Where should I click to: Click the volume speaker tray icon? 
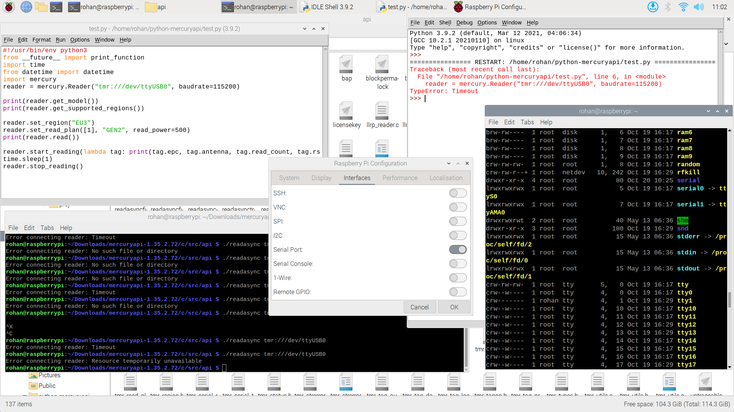point(698,7)
